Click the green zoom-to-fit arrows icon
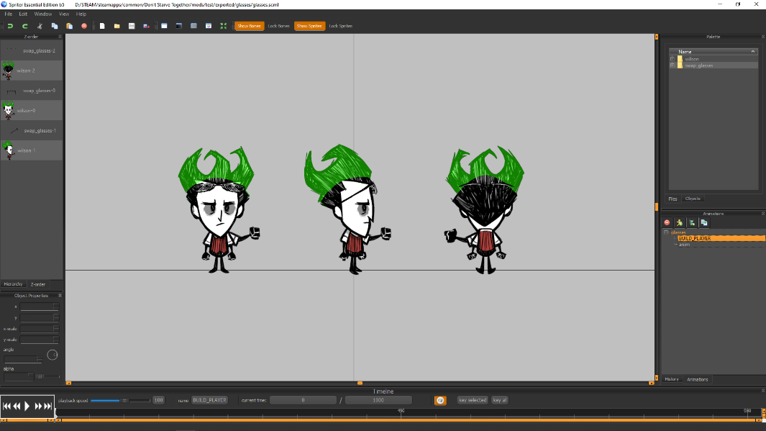 [x=223, y=26]
